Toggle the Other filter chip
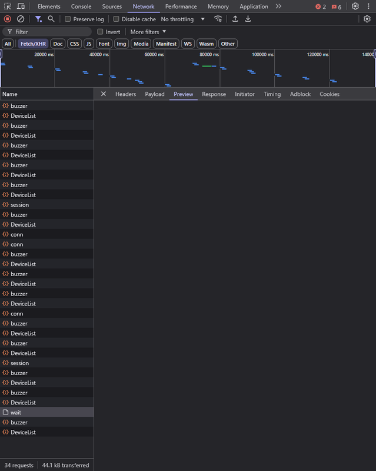The image size is (376, 471). click(228, 44)
